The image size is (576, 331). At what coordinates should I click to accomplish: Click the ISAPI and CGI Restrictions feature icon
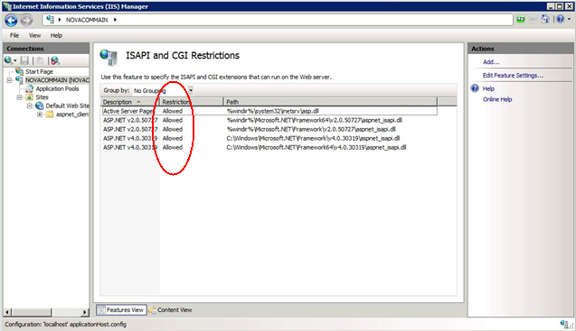tap(109, 57)
